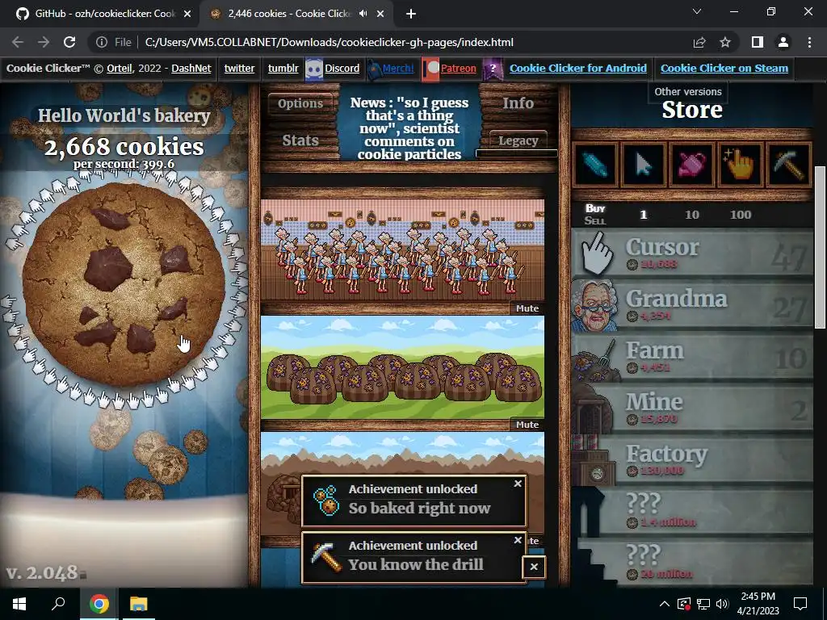Buy the pink watering can upgrade
827x620 pixels.
[x=691, y=165]
